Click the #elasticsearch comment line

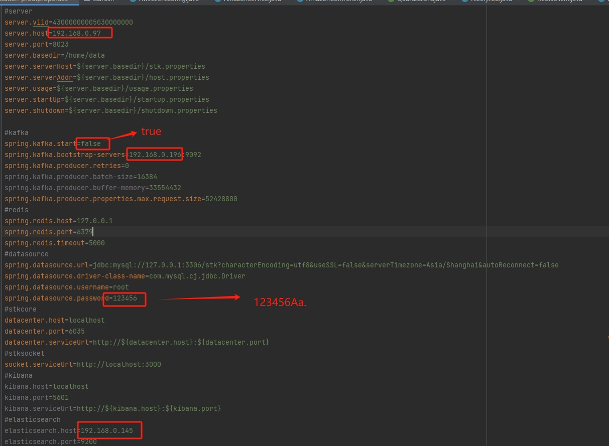(33, 419)
